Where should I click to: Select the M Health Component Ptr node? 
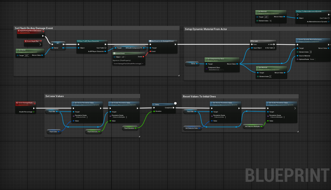pos(130,48)
